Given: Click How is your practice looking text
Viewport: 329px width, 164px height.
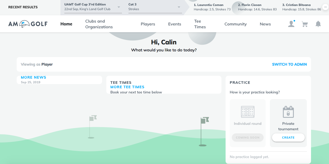Looking at the screenshot, I should pyautogui.click(x=255, y=92).
